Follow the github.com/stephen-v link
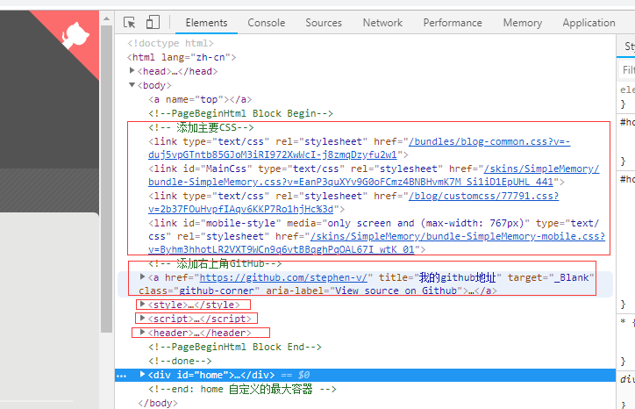 tap(283, 277)
